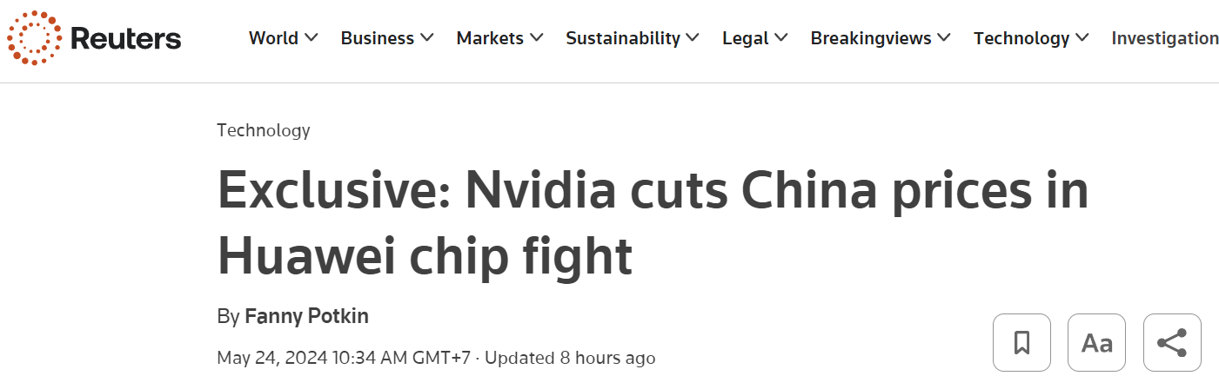This screenshot has height=376, width=1219.
Task: Expand the Technology nav chevron in the header
Action: coord(1082,38)
